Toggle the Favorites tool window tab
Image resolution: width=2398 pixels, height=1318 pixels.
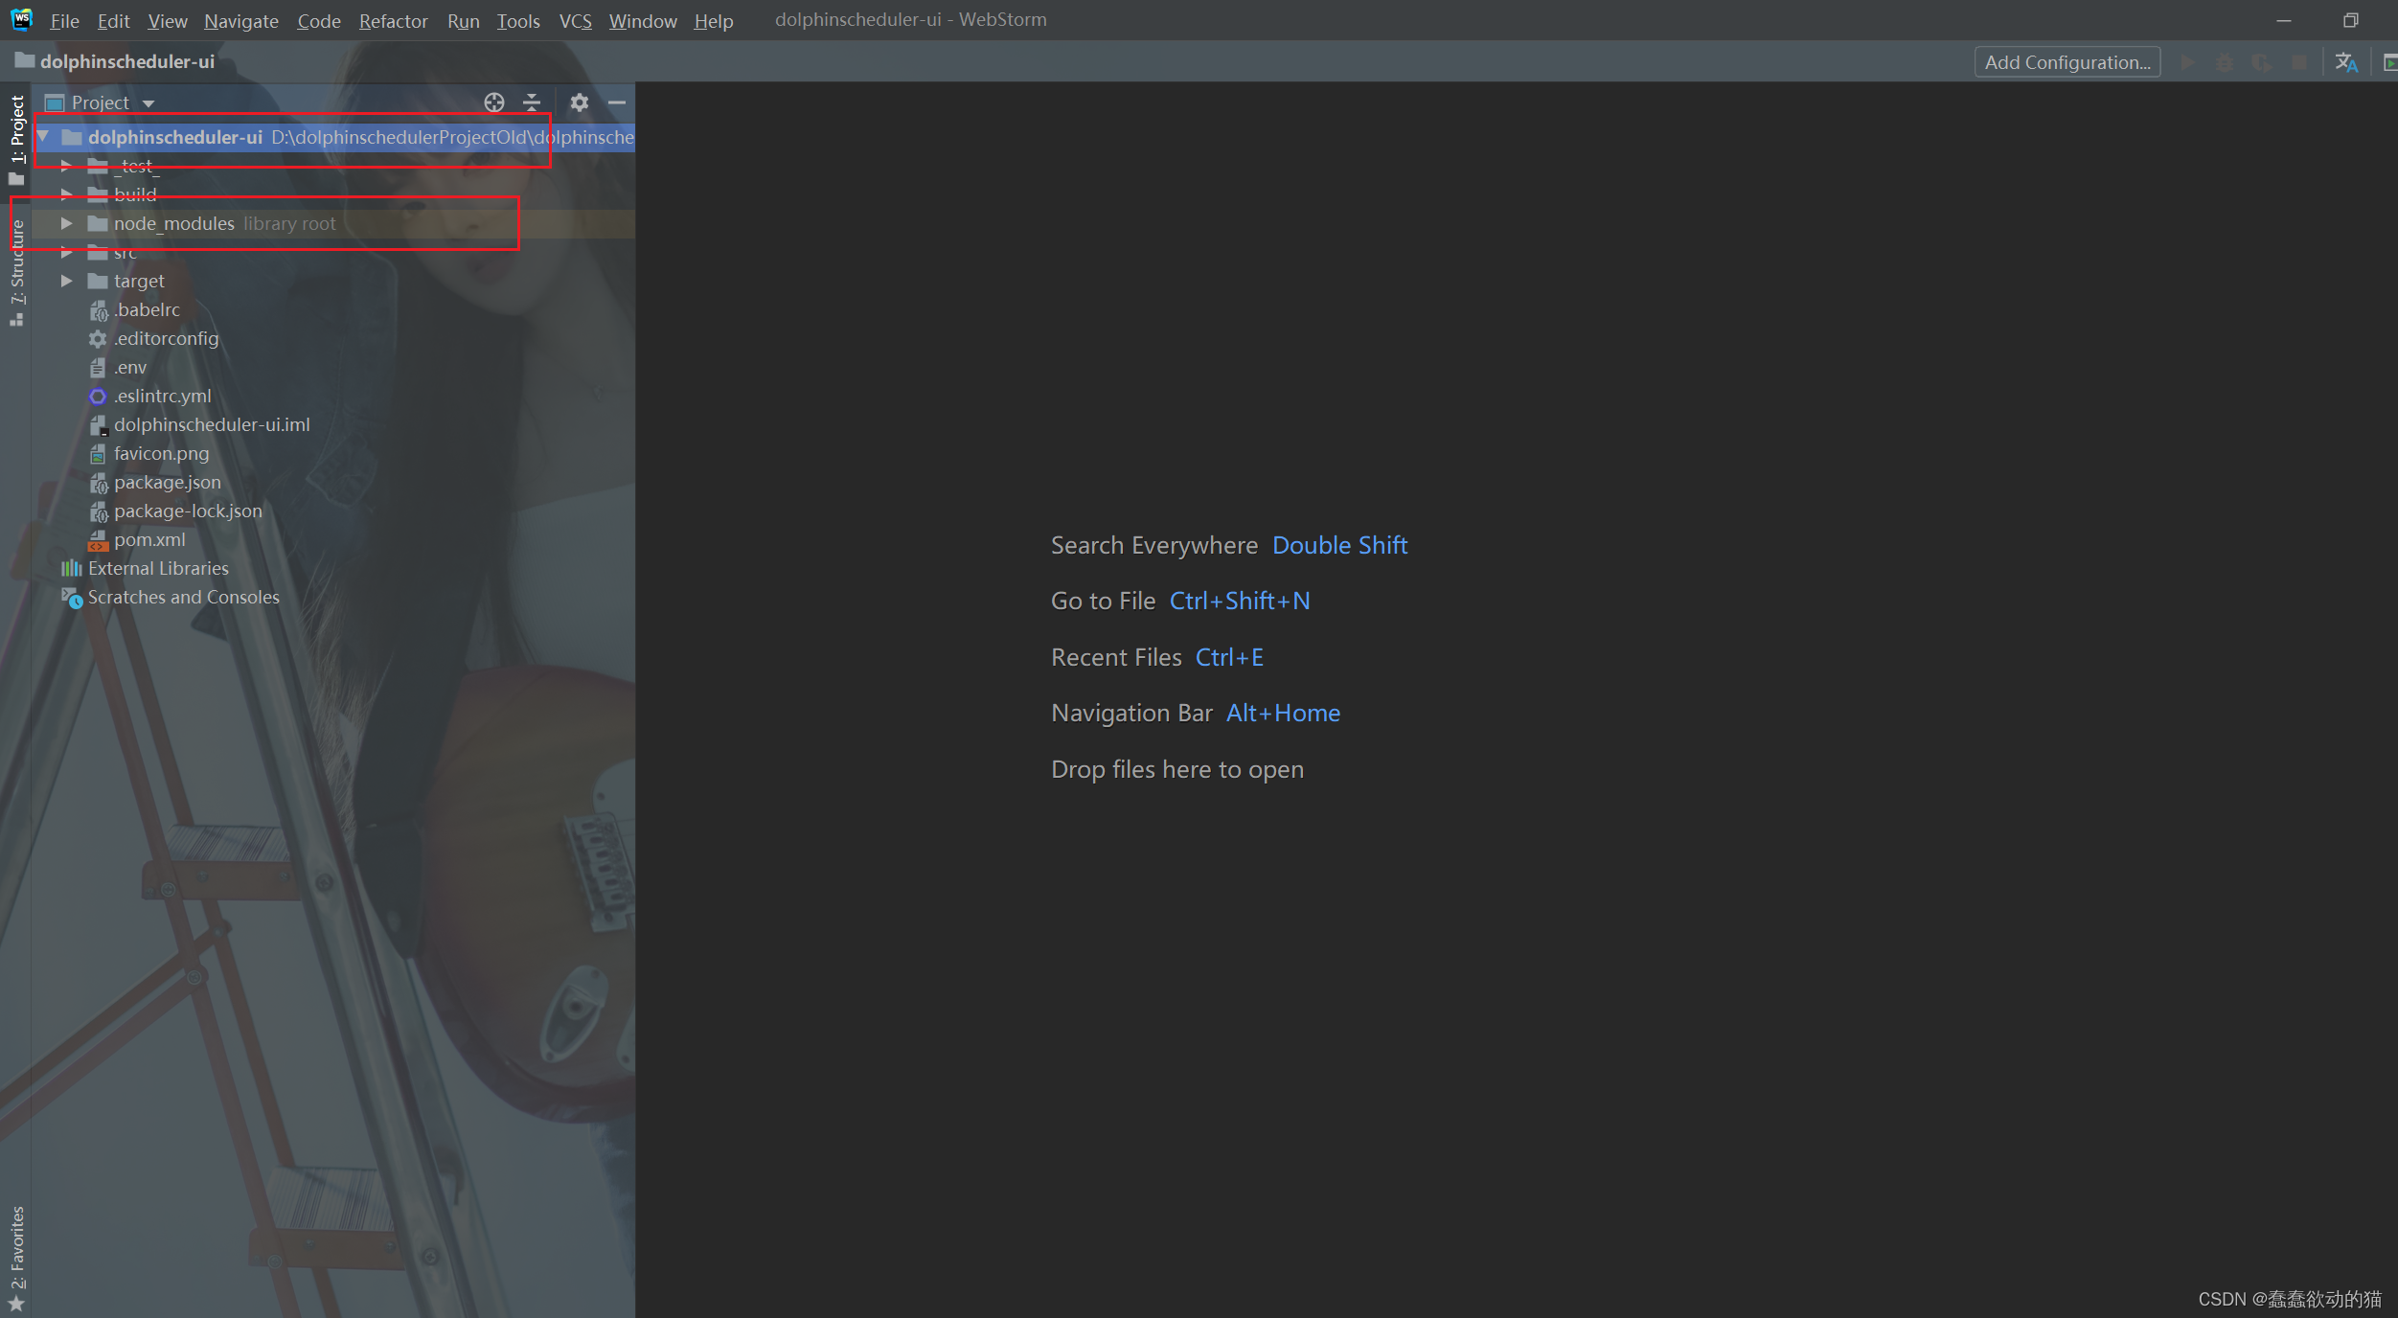coord(17,1250)
